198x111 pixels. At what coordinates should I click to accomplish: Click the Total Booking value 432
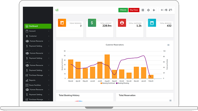(169, 26)
